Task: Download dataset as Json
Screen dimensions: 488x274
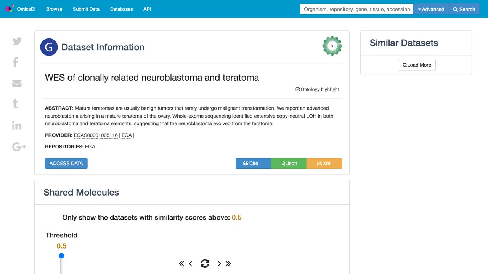Action: (289, 163)
